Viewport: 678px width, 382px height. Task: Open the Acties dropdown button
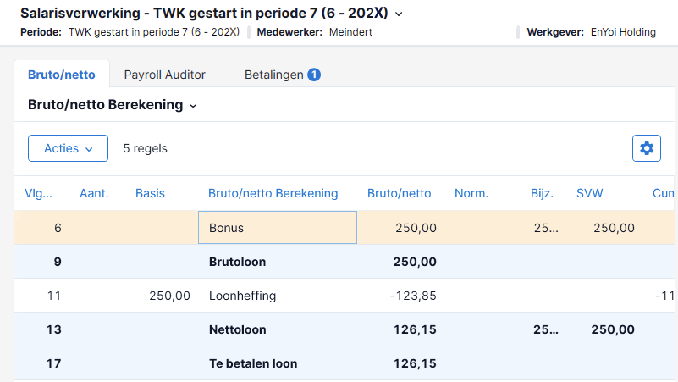(68, 148)
